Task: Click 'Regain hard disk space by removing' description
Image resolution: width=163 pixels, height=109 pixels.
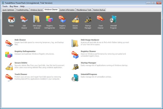Action: (39, 43)
